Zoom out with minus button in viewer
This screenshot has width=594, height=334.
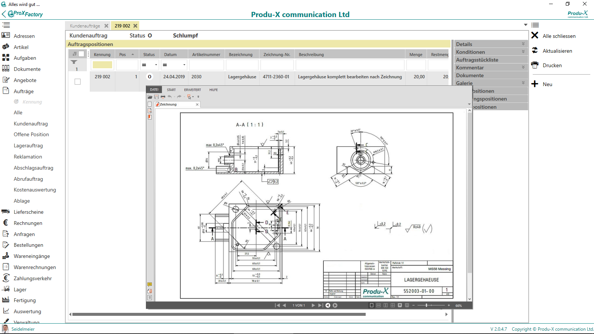pyautogui.click(x=414, y=305)
